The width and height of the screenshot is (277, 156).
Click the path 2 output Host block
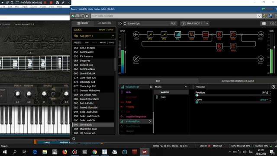click(x=261, y=59)
